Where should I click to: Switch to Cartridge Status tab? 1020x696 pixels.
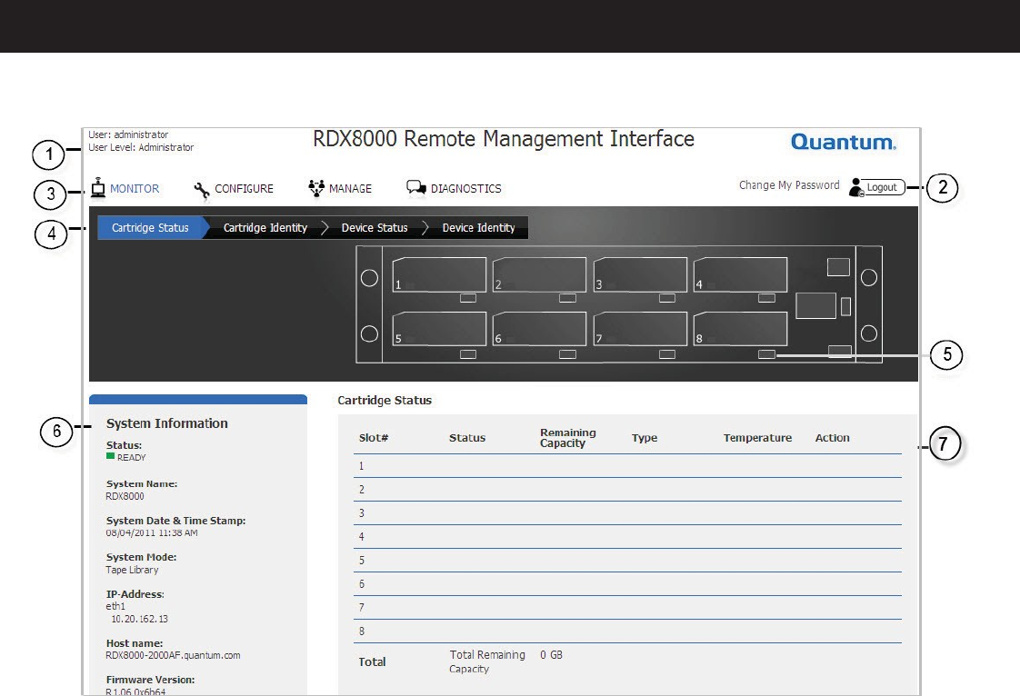pos(150,228)
